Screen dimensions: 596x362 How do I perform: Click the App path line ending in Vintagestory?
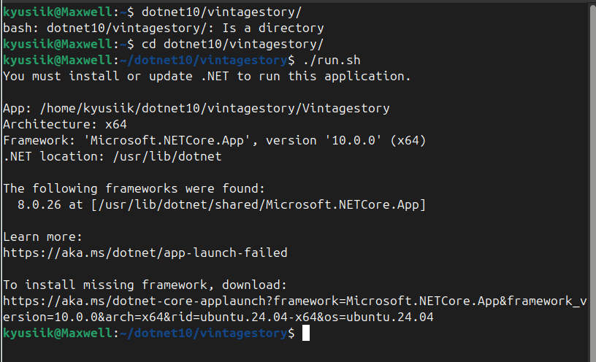(196, 109)
